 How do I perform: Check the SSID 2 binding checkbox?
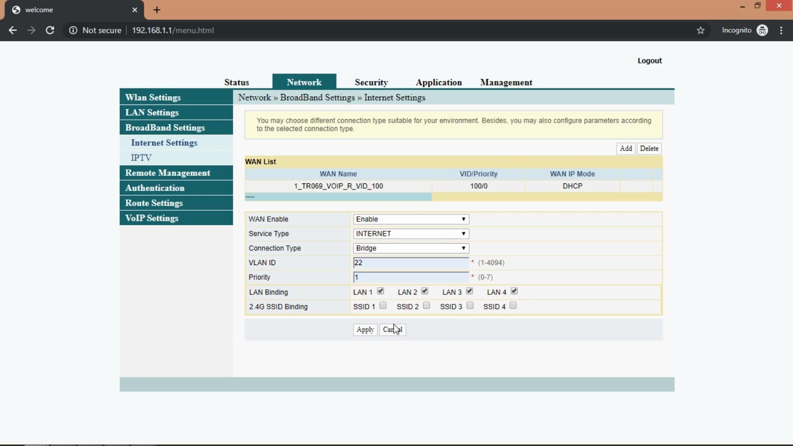coord(426,306)
